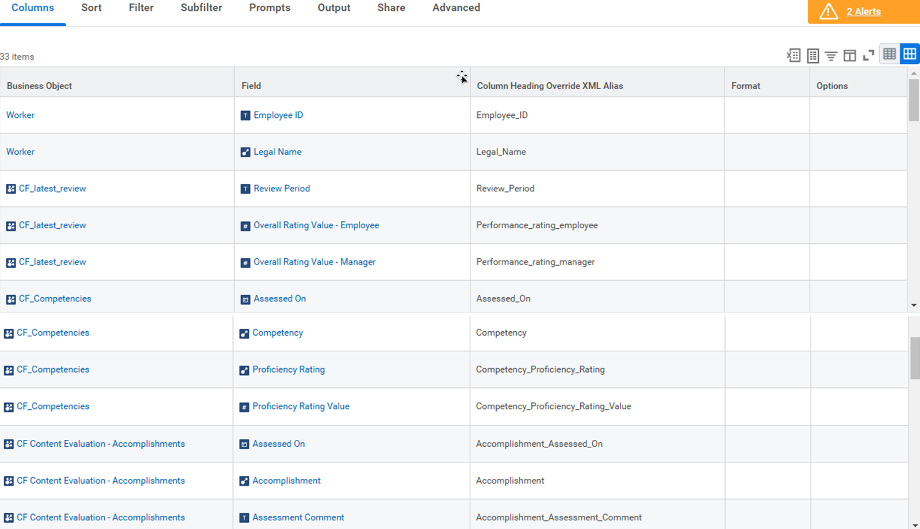Select the Employee_ID alias cell
The width and height of the screenshot is (920, 529).
pos(597,115)
